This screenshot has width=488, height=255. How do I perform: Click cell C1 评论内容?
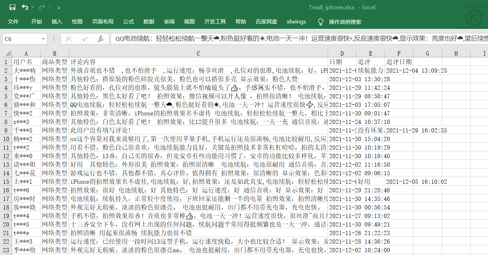198,62
